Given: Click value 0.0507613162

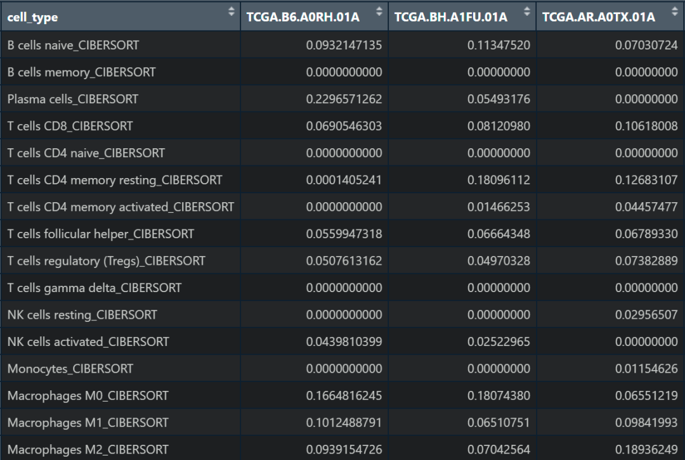Looking at the screenshot, I should click(344, 262).
